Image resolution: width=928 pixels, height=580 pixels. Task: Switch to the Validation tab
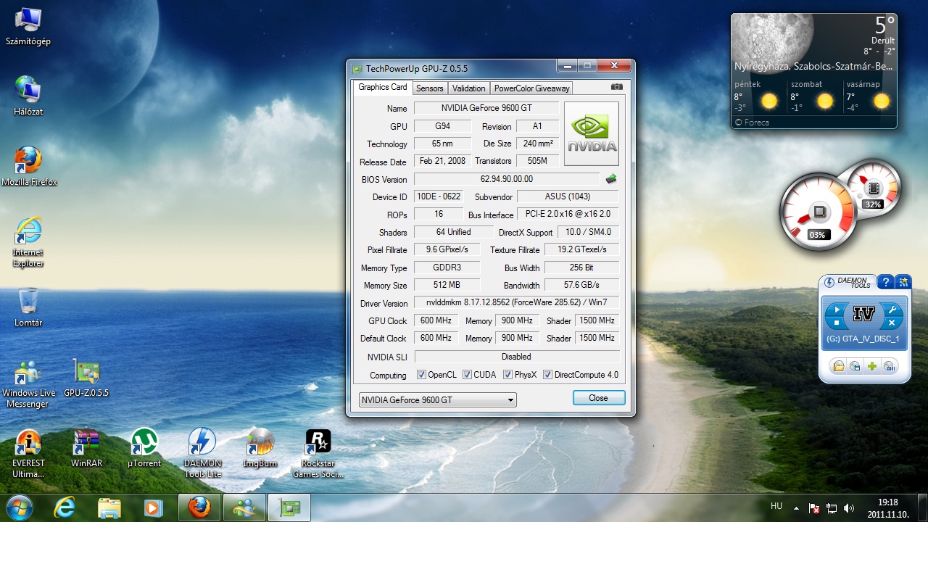coord(469,88)
